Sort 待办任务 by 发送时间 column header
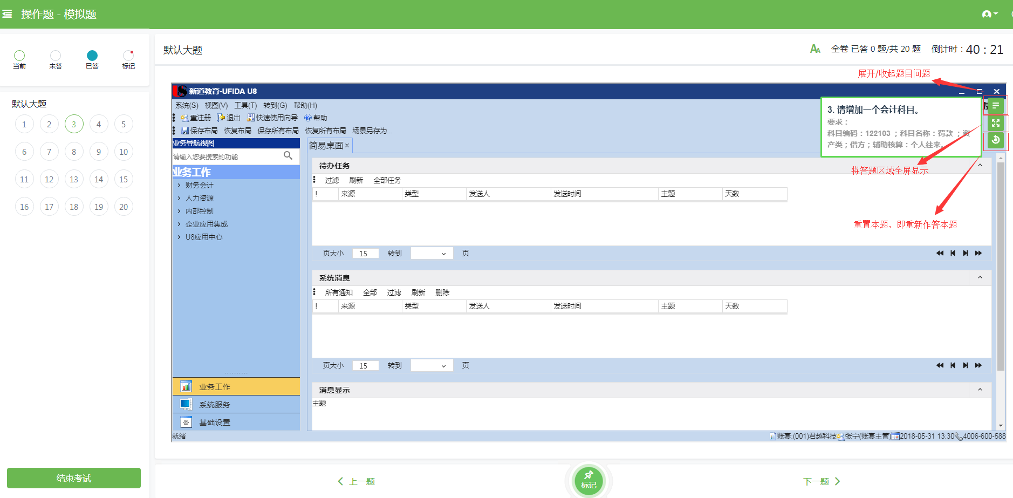 pos(604,194)
